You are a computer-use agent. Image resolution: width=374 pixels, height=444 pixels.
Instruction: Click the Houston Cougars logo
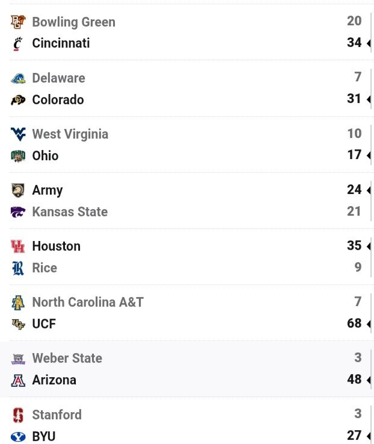pyautogui.click(x=18, y=246)
